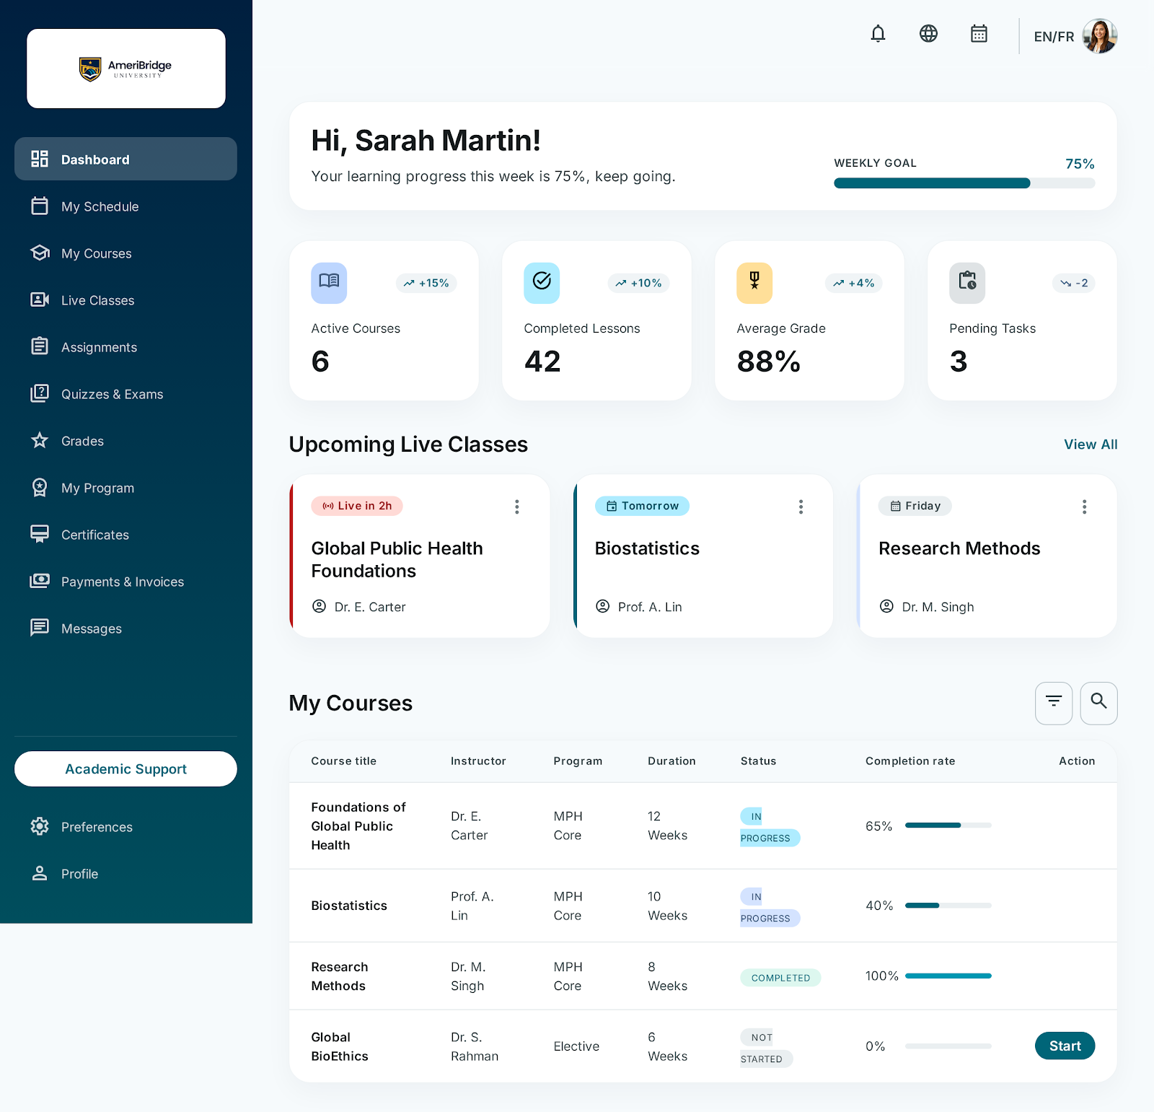Click the 12 Weeks duration cell
Screen dimensions: 1154x1112
point(667,826)
